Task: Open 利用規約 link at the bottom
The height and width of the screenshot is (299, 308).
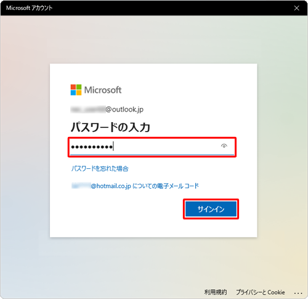Action: click(216, 292)
